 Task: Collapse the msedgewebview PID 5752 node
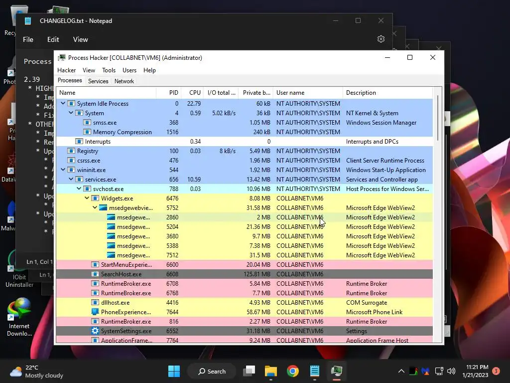(95, 207)
